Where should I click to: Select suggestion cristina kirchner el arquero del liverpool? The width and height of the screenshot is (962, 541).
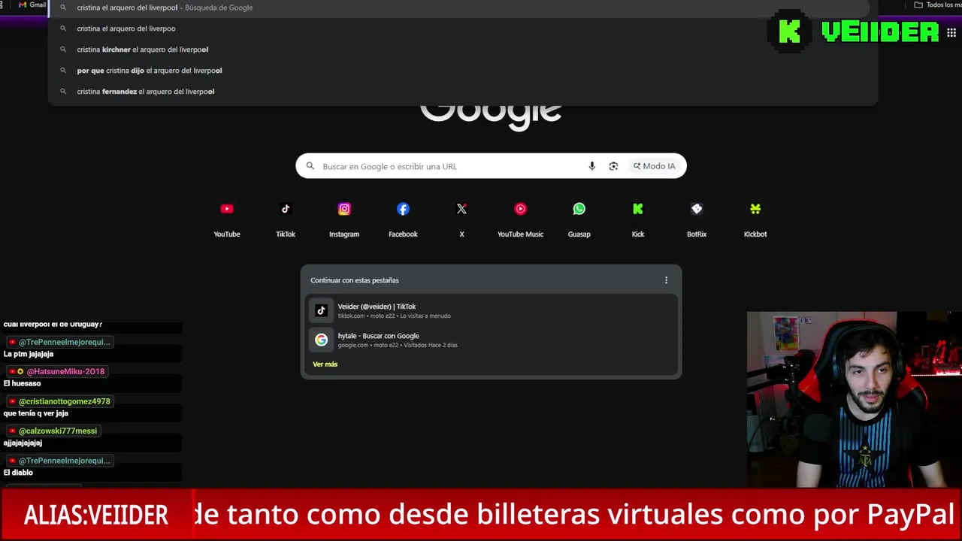(463, 50)
